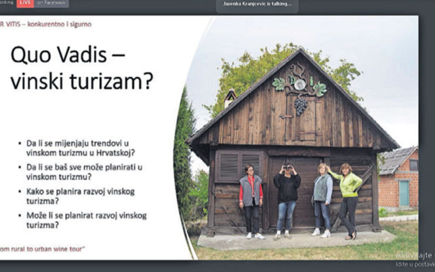The image size is (435, 272).
Task: Click the bullet 'Kako se planira razvoj'
Action: coord(80,196)
